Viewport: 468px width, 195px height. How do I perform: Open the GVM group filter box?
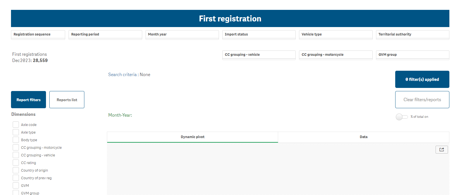(412, 55)
